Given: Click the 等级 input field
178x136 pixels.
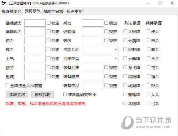Looking at the screenshot, I should 93,40.
